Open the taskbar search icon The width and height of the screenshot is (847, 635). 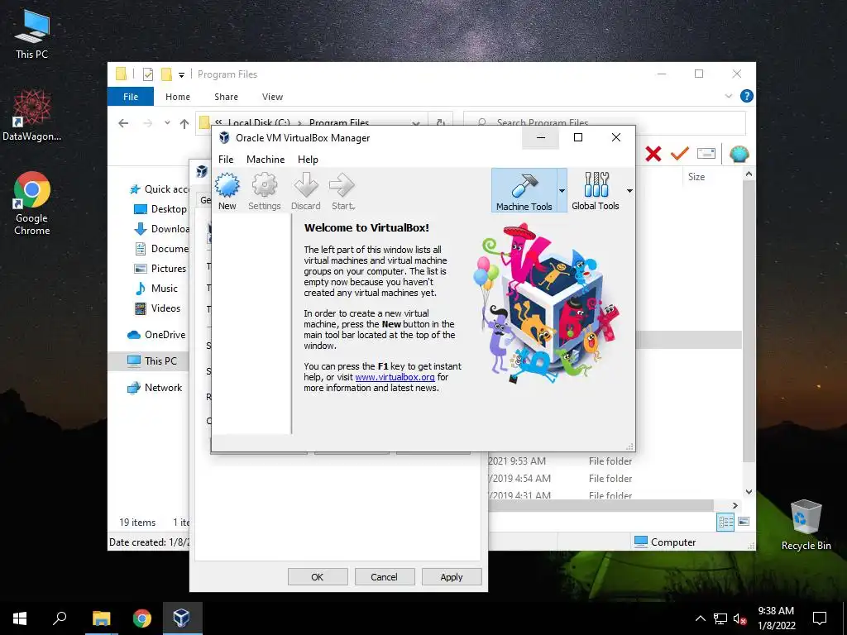(x=60, y=618)
